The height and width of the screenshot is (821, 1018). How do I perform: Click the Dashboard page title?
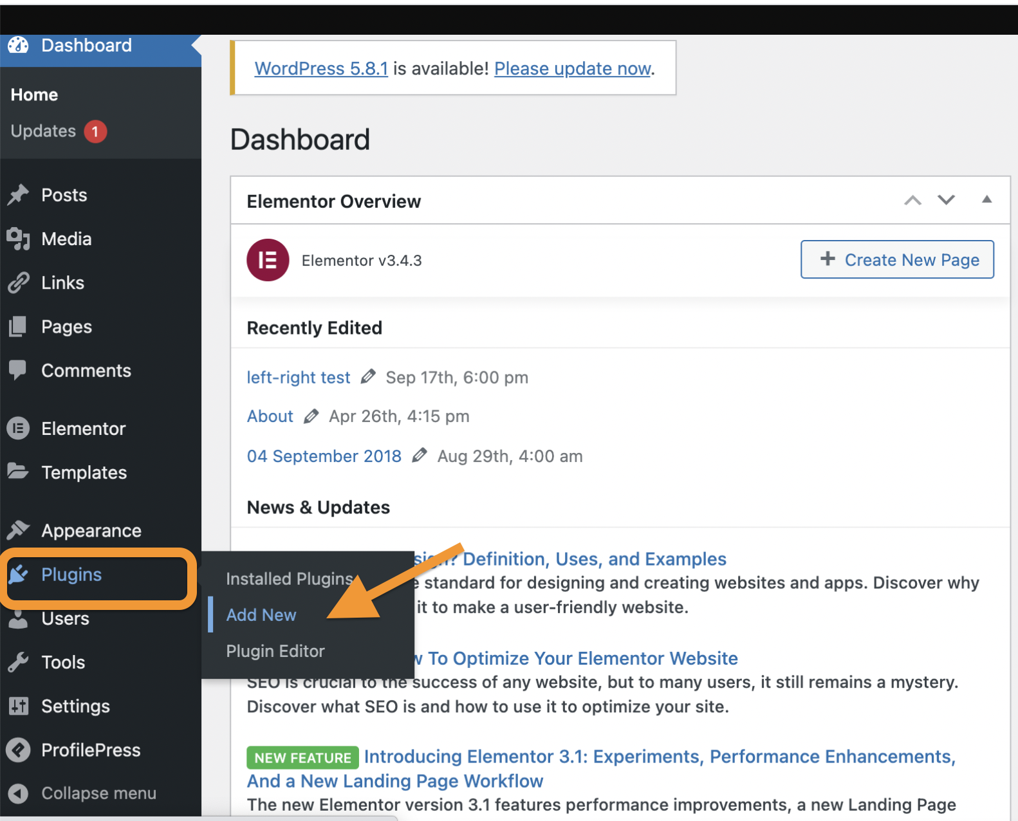301,140
